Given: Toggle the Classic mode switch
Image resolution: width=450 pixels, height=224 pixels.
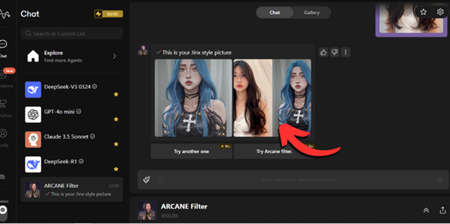Looking at the screenshot, I should tap(4, 213).
